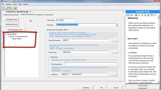
Task: Select the 'Break: #KEY3' tree item
Action: 17,39
